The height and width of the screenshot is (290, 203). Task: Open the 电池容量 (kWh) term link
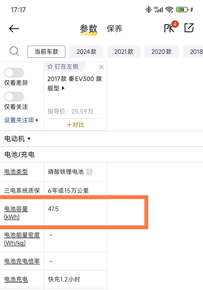[x=16, y=213]
